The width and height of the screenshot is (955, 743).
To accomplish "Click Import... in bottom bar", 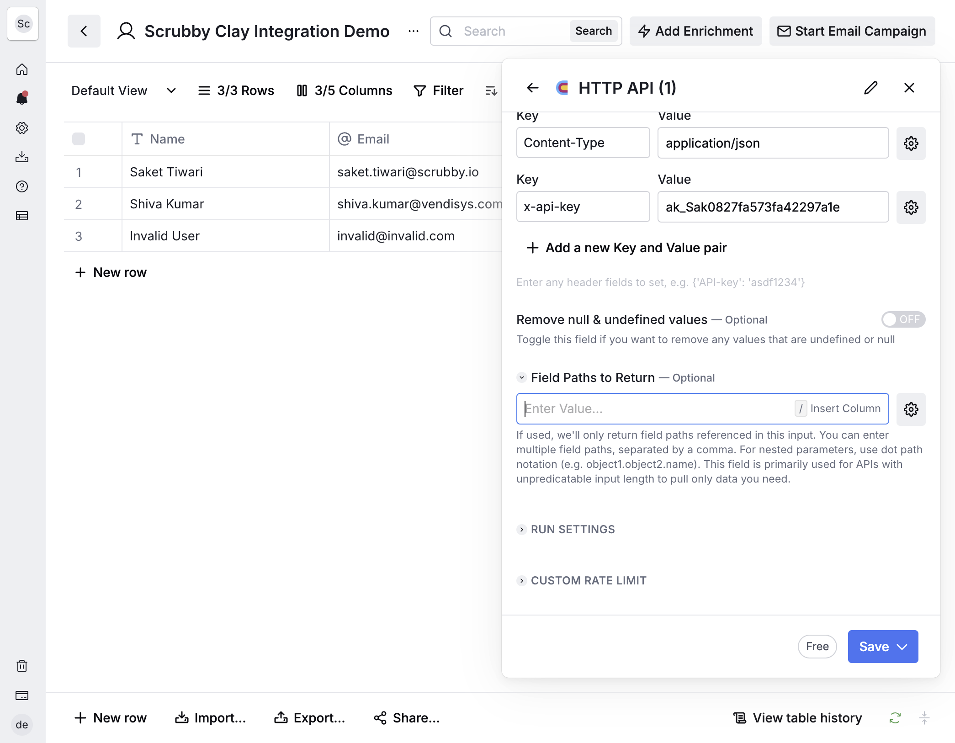I will pyautogui.click(x=210, y=718).
